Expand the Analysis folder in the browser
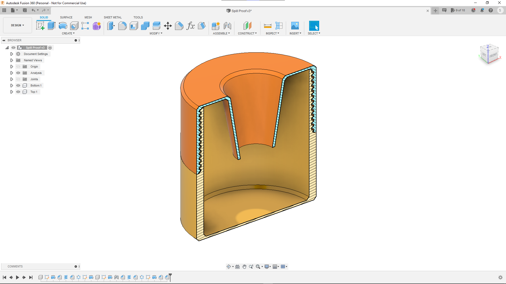 pyautogui.click(x=12, y=73)
